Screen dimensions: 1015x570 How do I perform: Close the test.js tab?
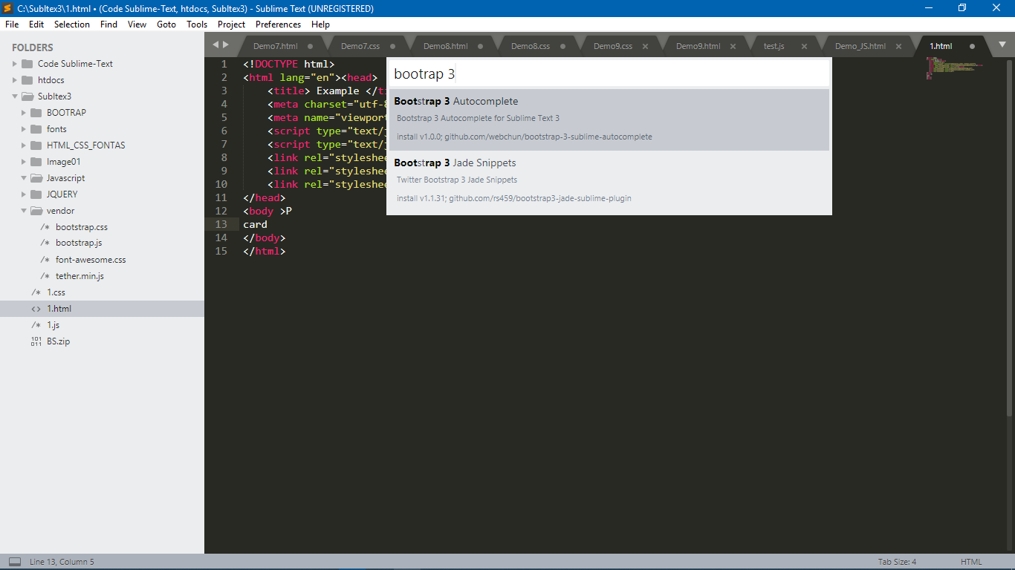click(803, 46)
